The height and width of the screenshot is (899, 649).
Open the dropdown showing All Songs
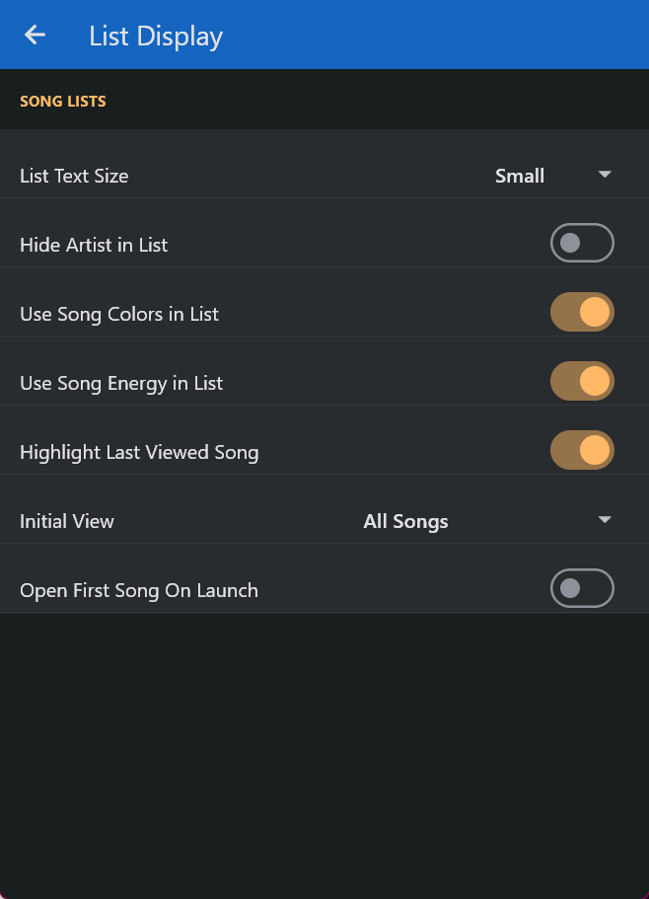(x=405, y=521)
